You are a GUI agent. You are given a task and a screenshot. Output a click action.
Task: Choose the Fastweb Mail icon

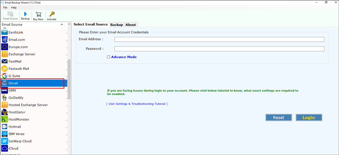[5, 69]
